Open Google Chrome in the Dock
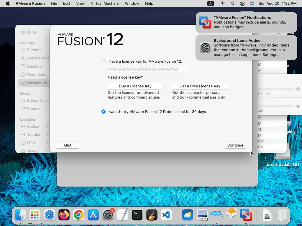 pos(78,215)
